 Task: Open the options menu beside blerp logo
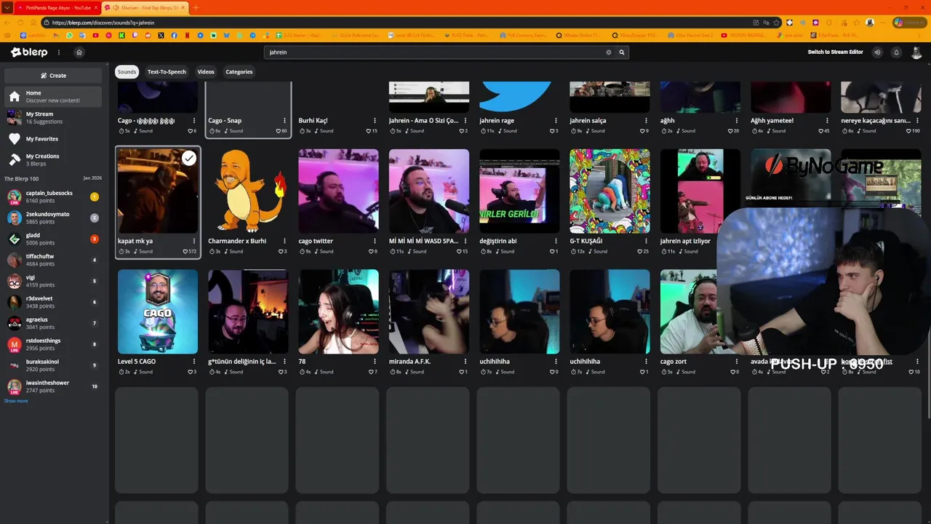tap(59, 52)
